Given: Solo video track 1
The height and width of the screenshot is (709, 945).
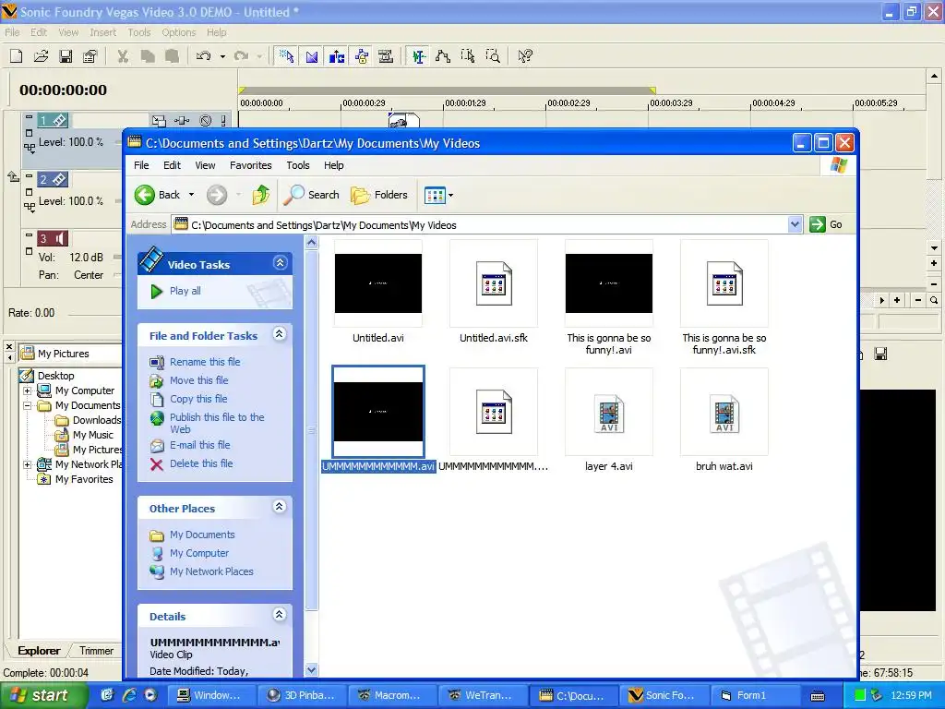Looking at the screenshot, I should pos(223,121).
